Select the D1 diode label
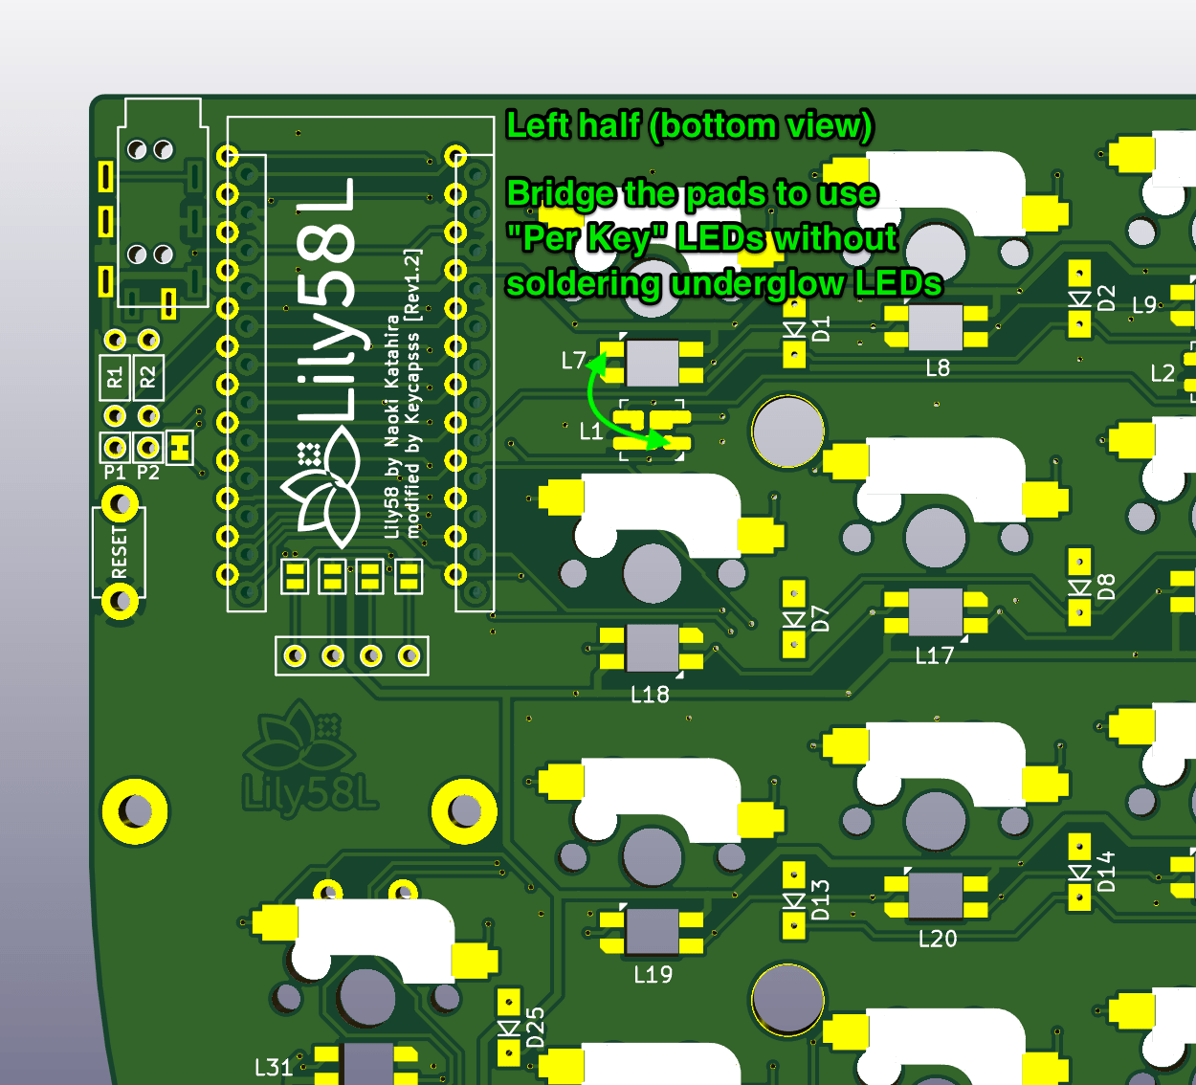Screen dimensions: 1196x1085 point(821,329)
